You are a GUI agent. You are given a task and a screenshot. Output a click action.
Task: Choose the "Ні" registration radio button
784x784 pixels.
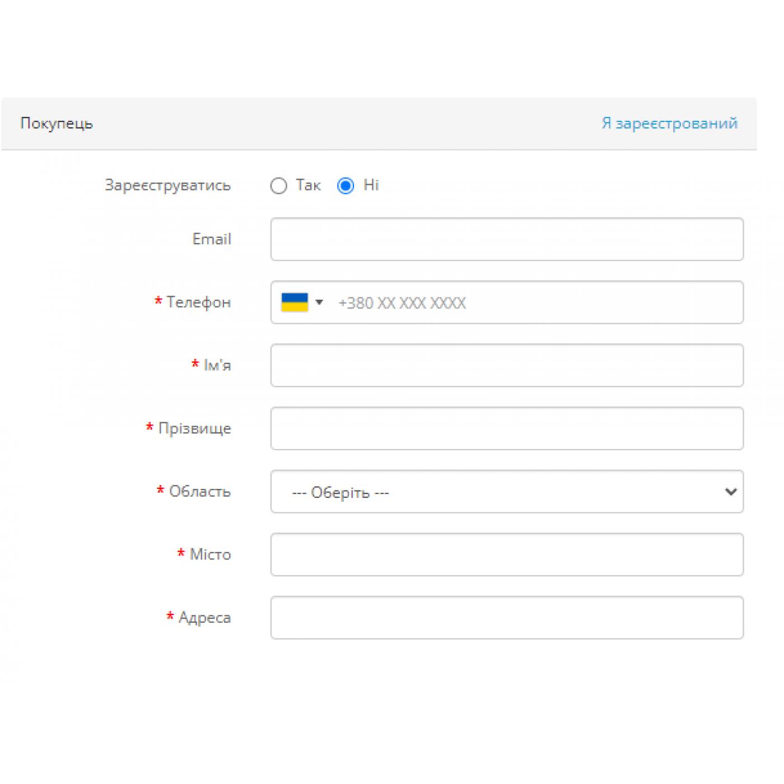click(x=346, y=186)
